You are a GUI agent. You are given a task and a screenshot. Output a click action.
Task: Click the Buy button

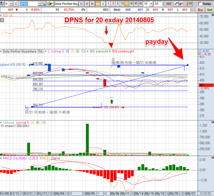click(200, 10)
